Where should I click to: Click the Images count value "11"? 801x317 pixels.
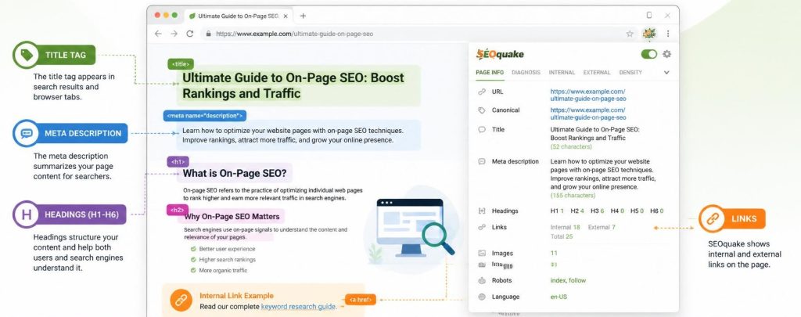(x=554, y=253)
